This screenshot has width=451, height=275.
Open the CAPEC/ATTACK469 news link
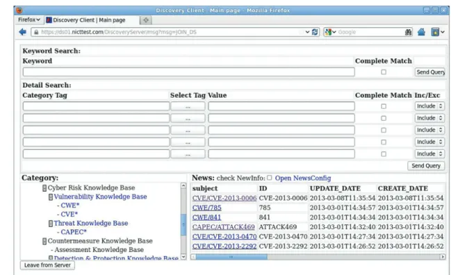click(224, 227)
